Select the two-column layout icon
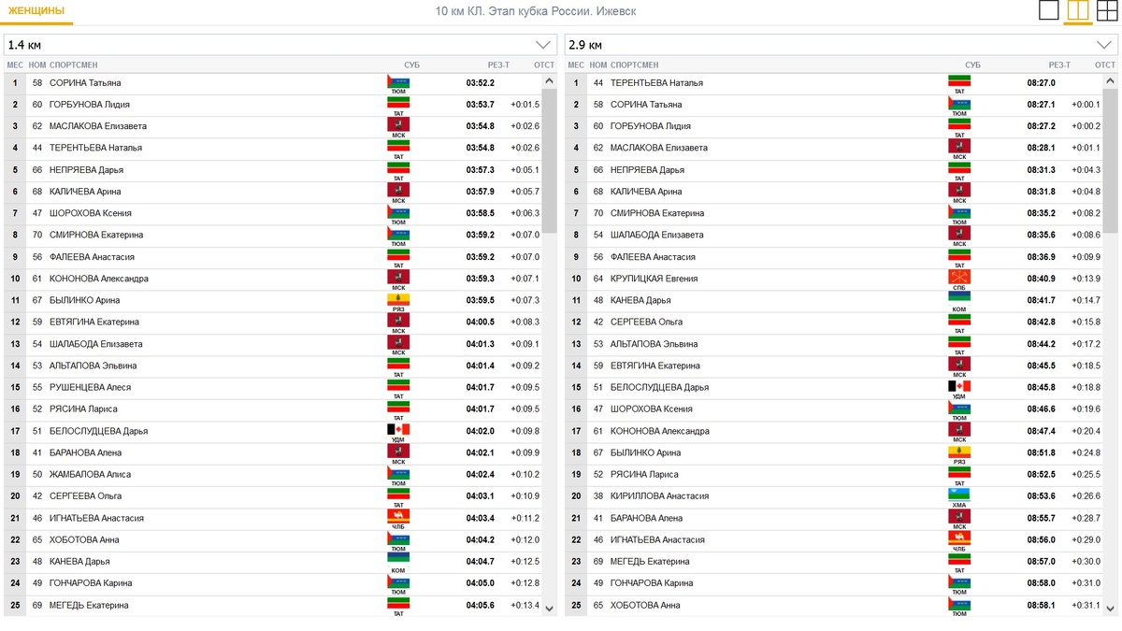The image size is (1122, 631). [1078, 10]
